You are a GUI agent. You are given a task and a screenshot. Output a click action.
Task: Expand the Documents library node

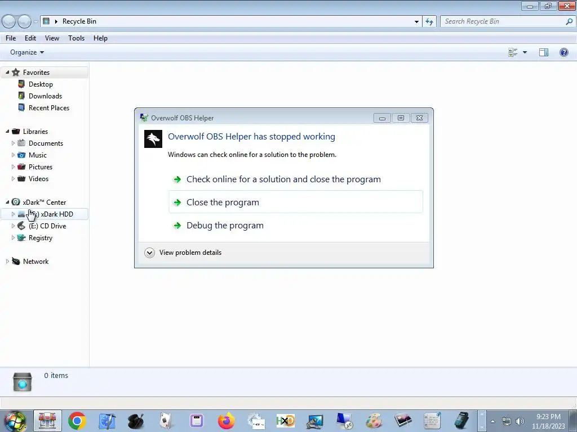pyautogui.click(x=14, y=143)
